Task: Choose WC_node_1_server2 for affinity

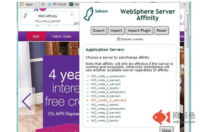Action: point(106,84)
